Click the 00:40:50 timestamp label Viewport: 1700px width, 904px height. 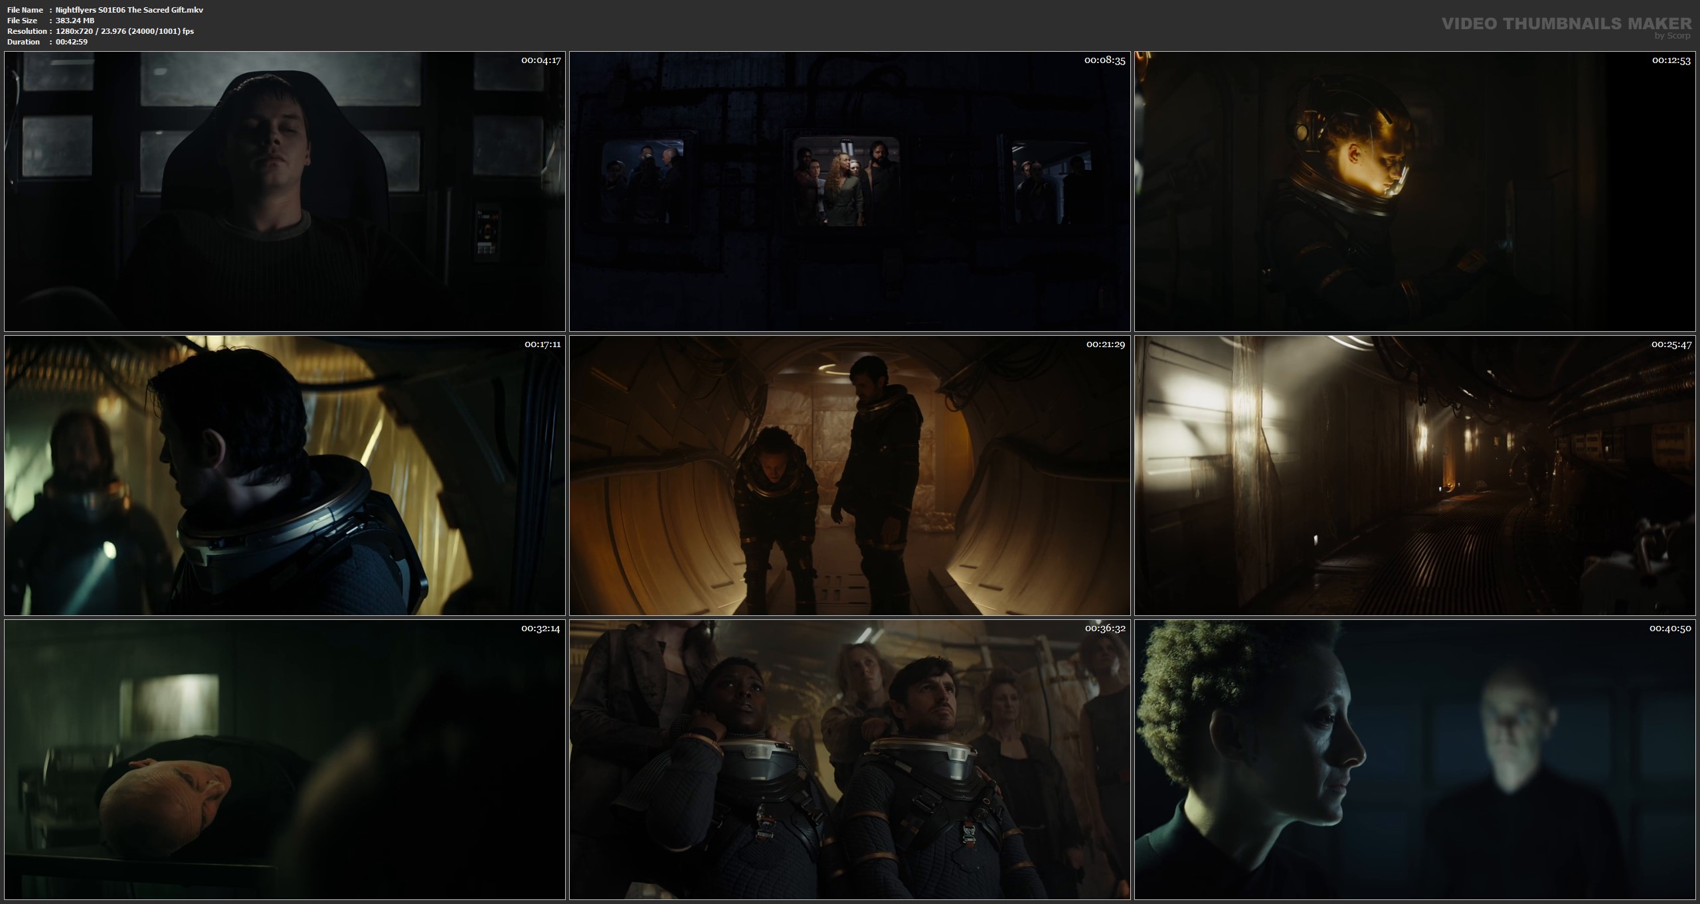tap(1671, 628)
